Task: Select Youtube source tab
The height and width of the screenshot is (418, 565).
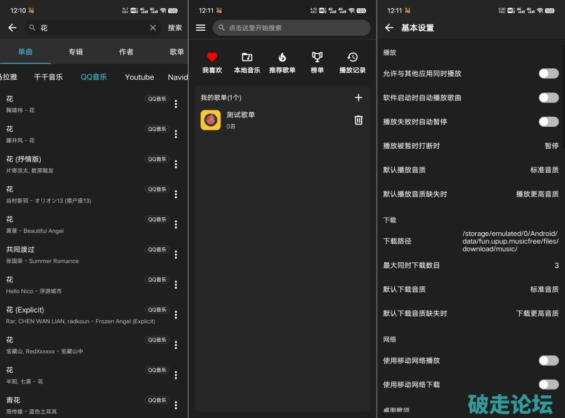Action: pyautogui.click(x=139, y=77)
